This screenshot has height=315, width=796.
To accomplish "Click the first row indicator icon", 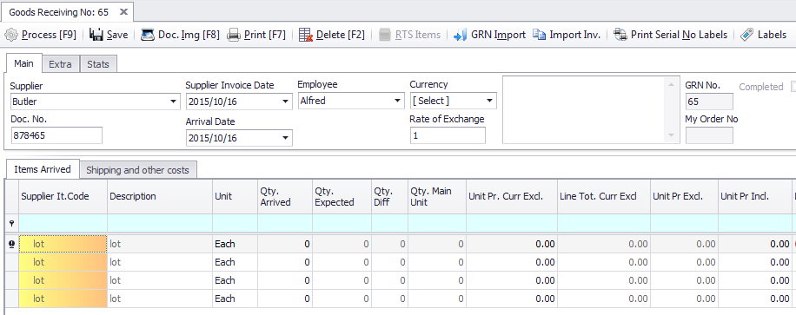I will [11, 244].
